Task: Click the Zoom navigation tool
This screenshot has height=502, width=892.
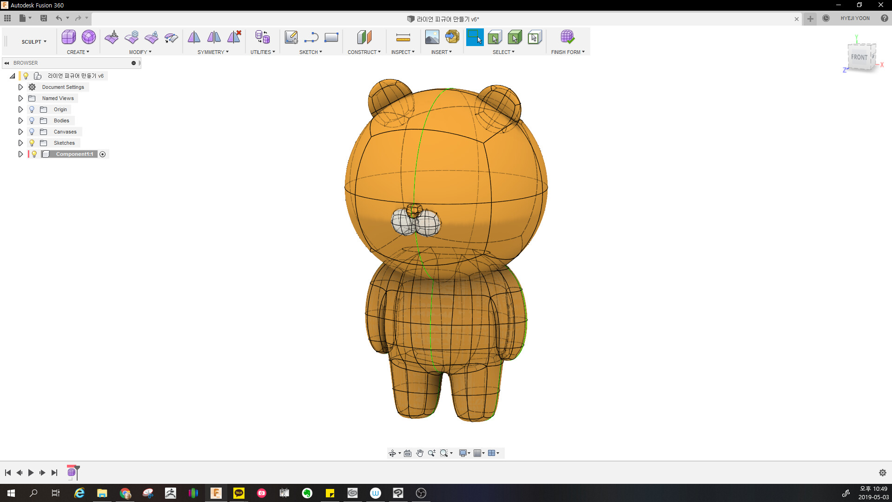Action: click(431, 453)
